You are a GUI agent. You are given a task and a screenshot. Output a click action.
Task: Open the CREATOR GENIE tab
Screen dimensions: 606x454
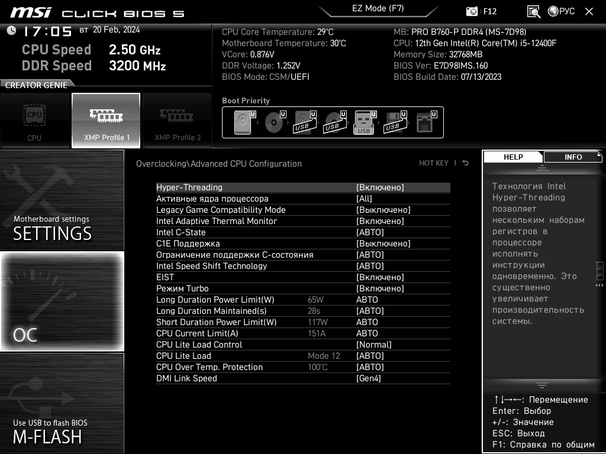(x=36, y=85)
